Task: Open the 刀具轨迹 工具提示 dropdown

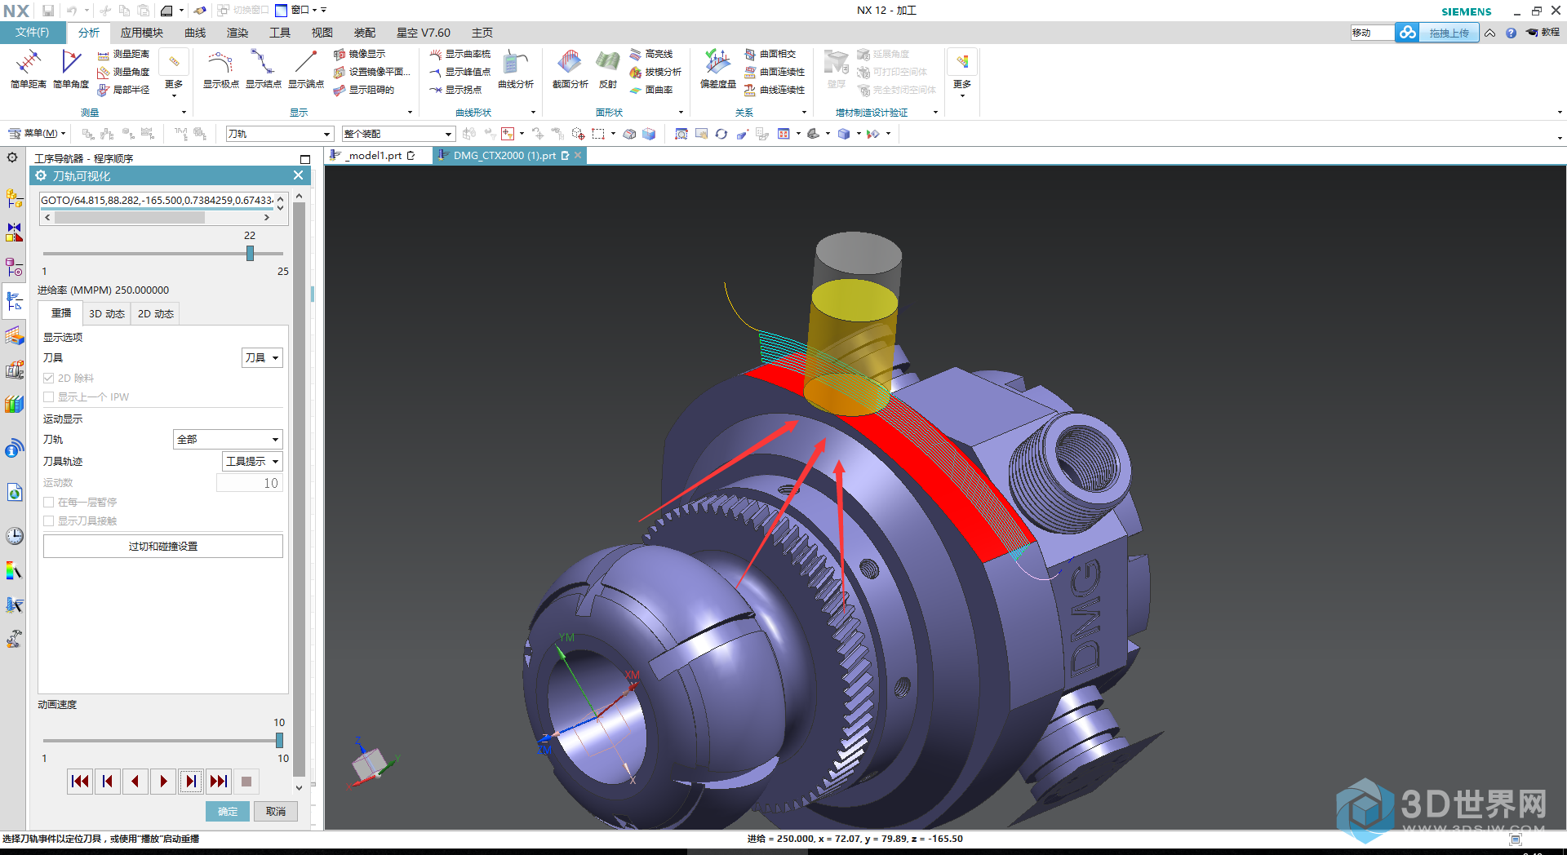Action: pyautogui.click(x=252, y=462)
